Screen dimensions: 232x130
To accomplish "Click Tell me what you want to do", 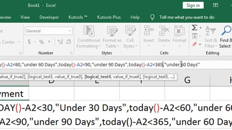I will coord(187,17).
